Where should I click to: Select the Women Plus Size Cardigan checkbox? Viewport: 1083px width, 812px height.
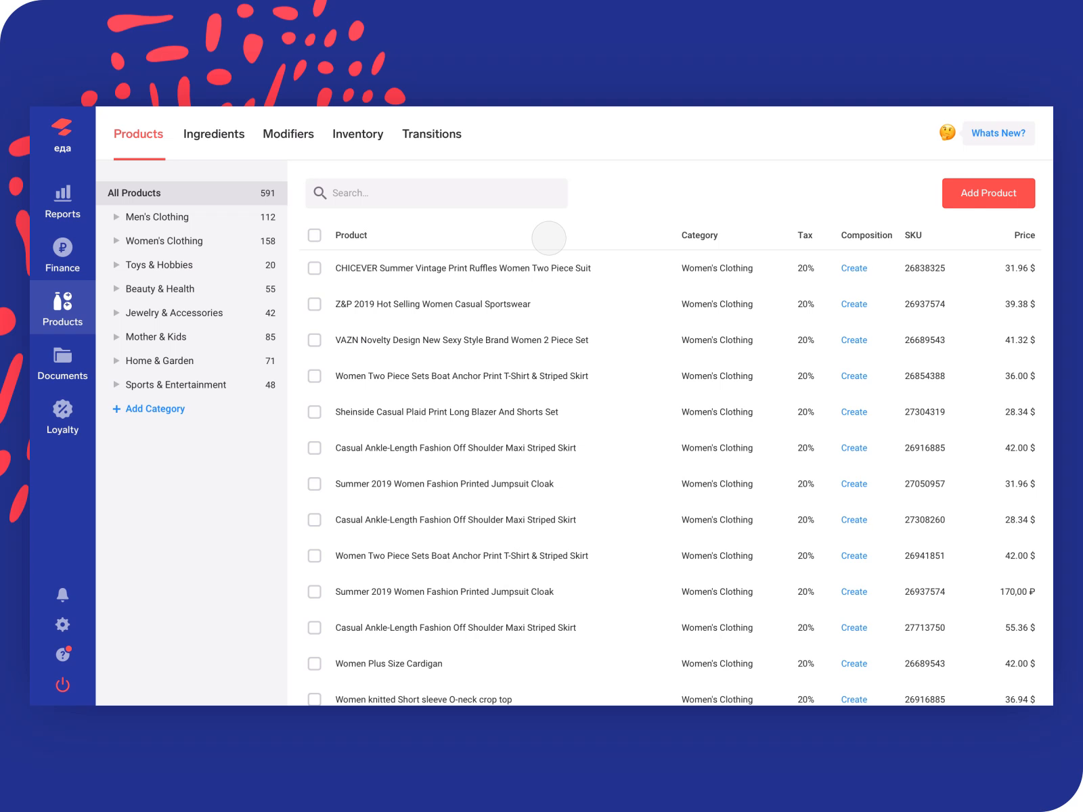click(314, 664)
